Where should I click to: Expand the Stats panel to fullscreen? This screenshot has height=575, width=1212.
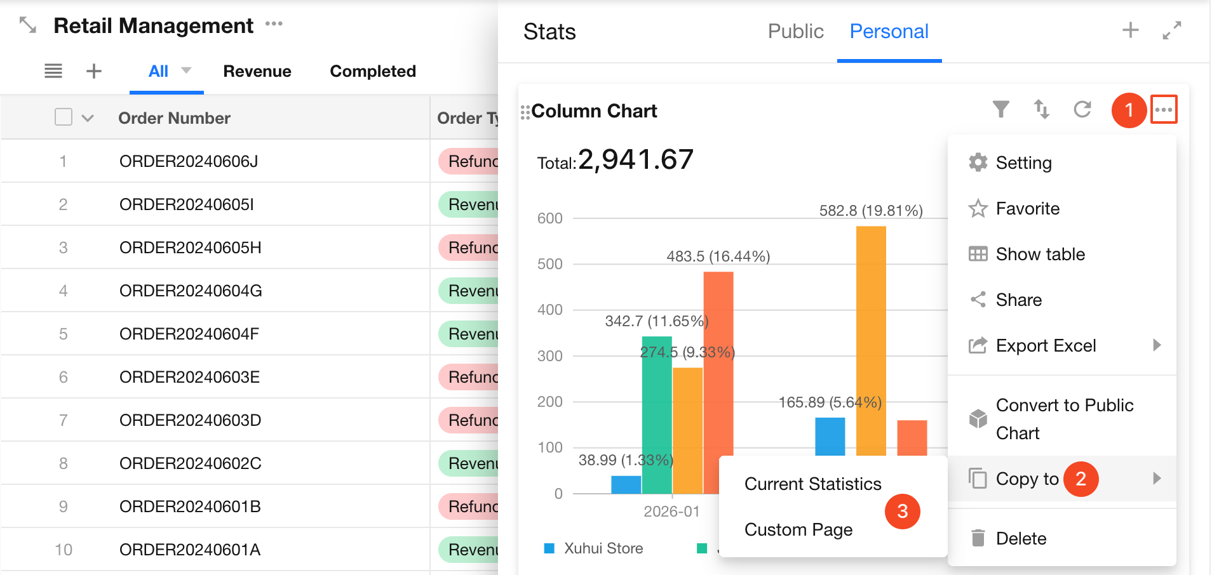pos(1171,30)
